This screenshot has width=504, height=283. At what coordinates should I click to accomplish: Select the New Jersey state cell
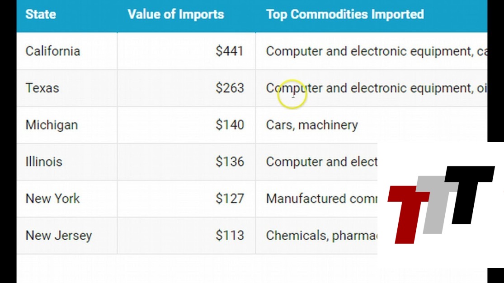59,236
